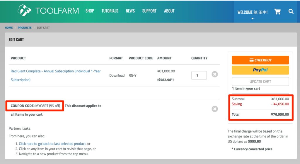Open the Tutorials menu
This screenshot has width=300, height=164.
point(110,11)
